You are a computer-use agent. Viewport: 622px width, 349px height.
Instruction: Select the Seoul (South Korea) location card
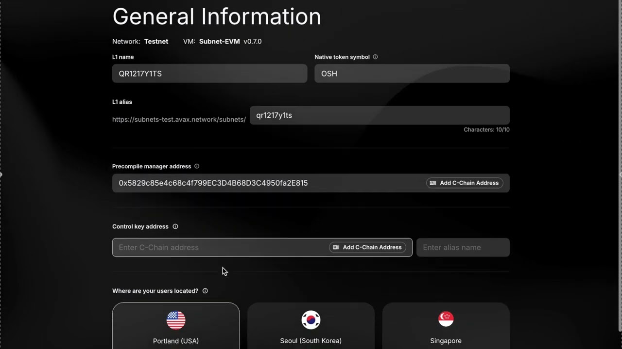311,326
